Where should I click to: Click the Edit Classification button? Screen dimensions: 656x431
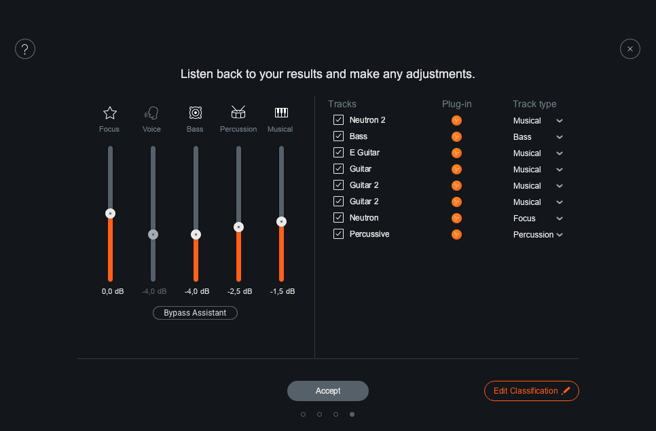tap(531, 391)
